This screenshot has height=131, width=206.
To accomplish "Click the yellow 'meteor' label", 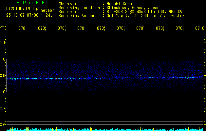I will (x=47, y=10).
